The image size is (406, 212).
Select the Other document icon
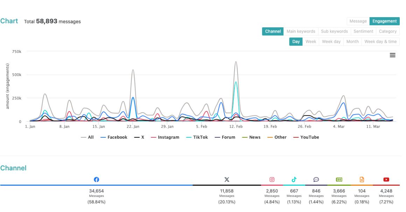coord(362,179)
